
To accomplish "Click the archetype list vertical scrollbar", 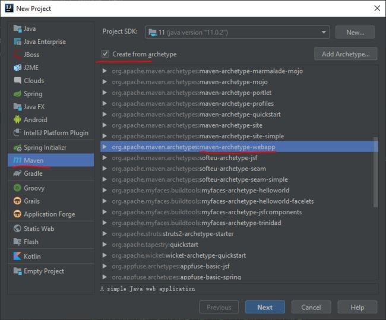I will (x=375, y=172).
